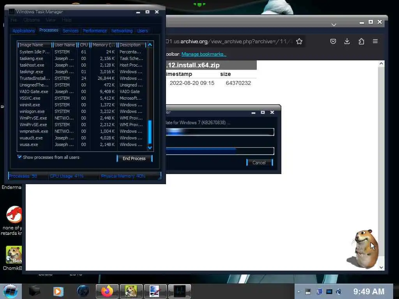Viewport: 399px width, 299px height.
Task: Click the browser page scroll-up arrow
Action: (381, 63)
